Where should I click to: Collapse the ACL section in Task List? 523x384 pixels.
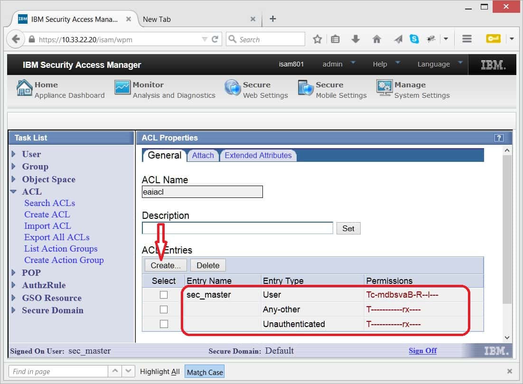click(x=14, y=191)
